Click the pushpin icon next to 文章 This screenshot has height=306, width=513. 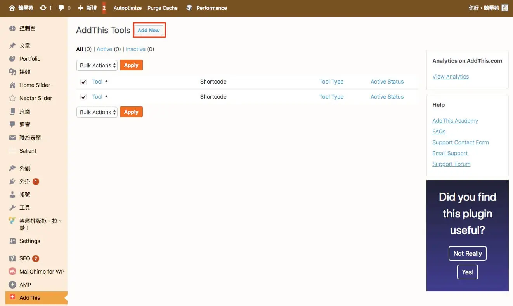(x=12, y=46)
